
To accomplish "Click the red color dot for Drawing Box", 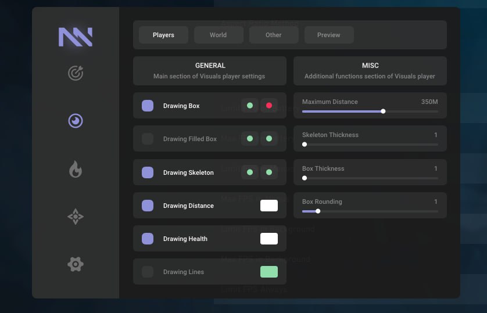I will coord(269,106).
